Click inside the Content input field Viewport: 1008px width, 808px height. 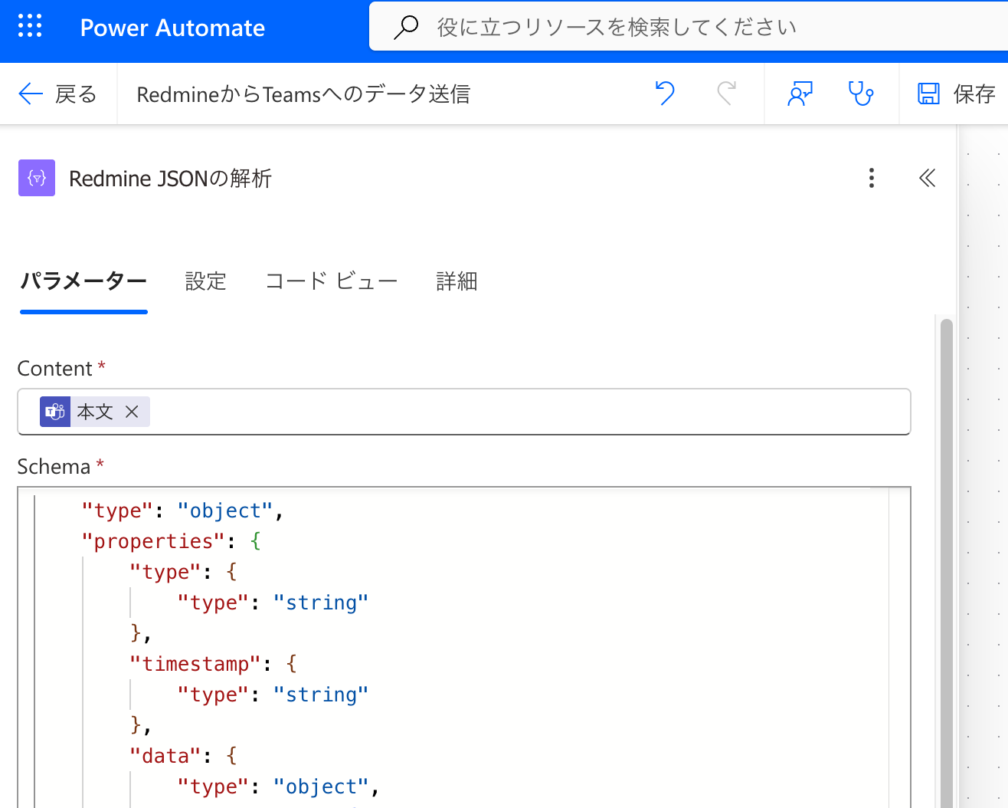pyautogui.click(x=464, y=412)
